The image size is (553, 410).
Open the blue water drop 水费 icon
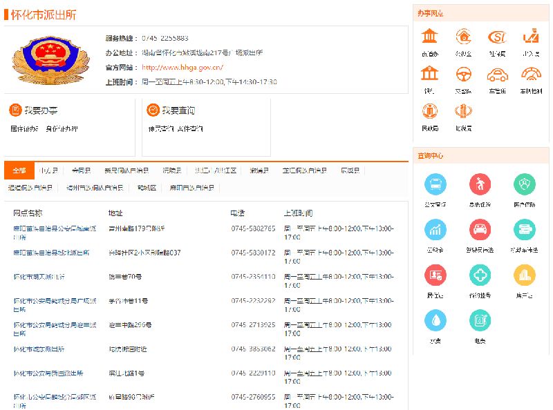click(x=435, y=320)
